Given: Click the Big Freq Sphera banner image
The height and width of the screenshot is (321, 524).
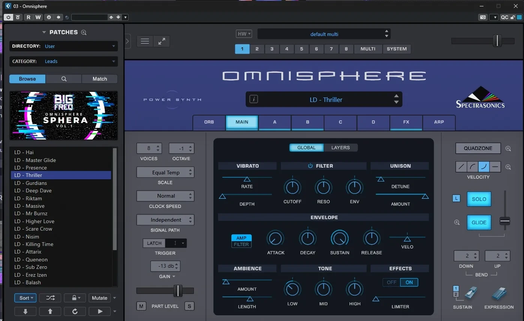Looking at the screenshot, I should pos(63,115).
